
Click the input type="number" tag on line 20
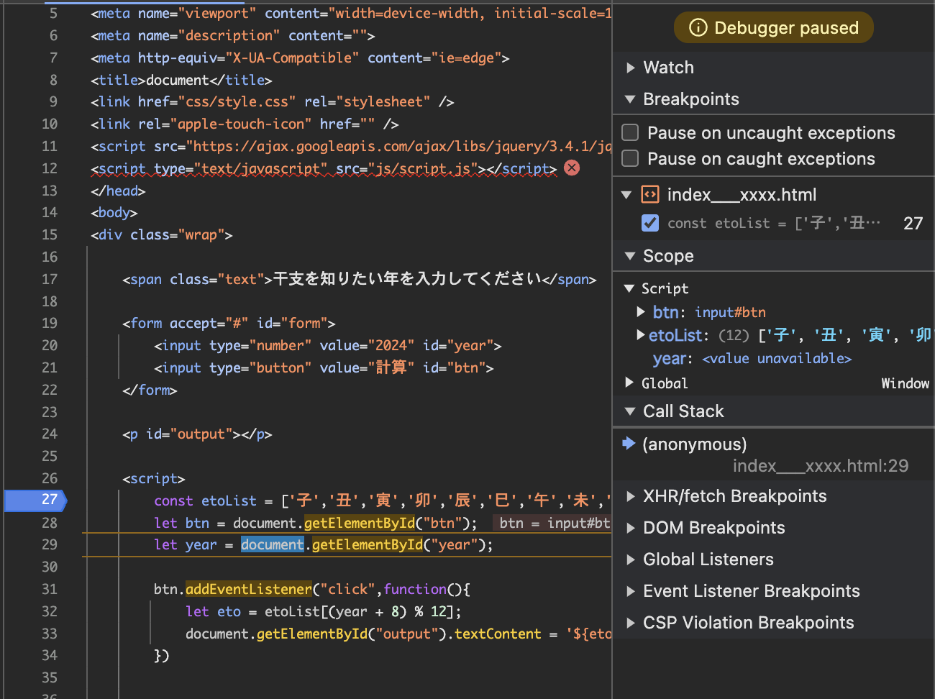click(x=328, y=346)
